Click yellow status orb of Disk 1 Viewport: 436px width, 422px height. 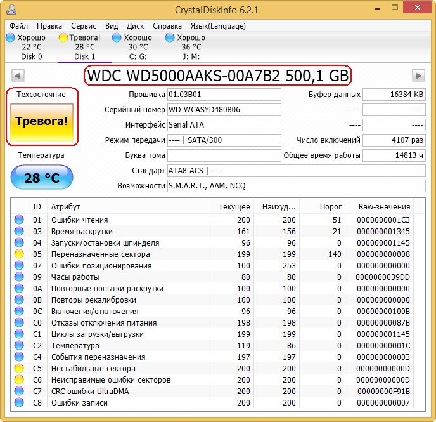click(x=63, y=37)
